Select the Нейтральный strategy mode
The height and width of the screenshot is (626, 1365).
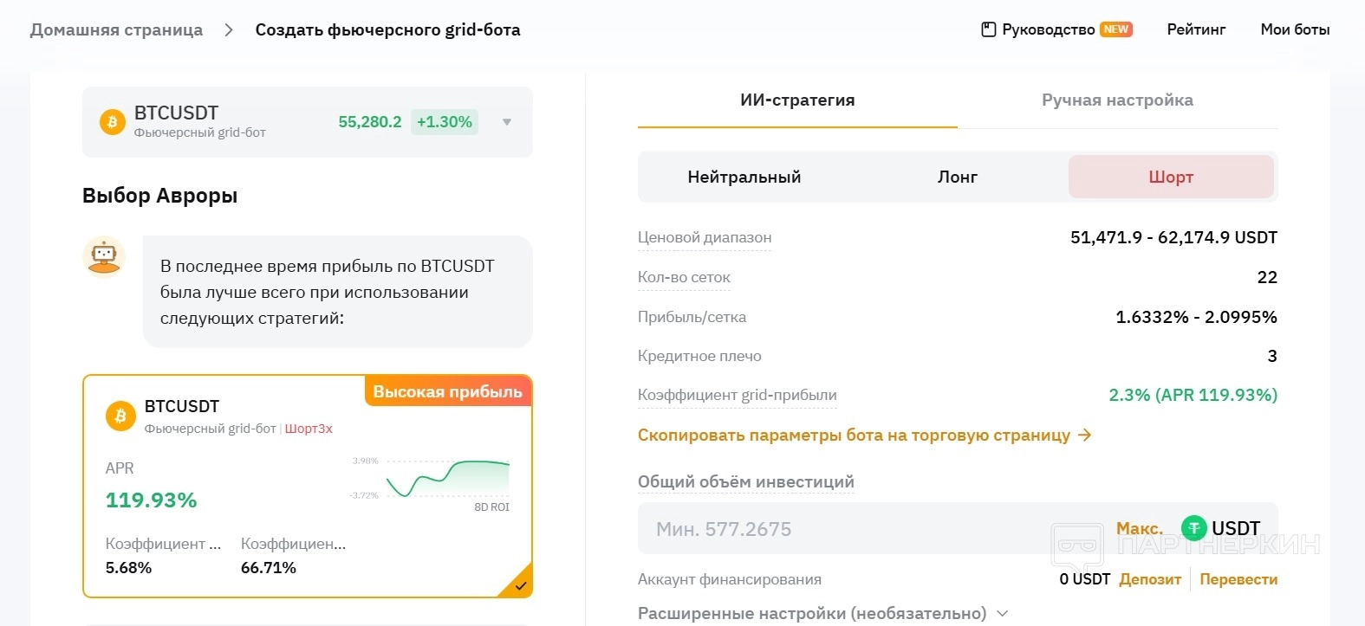coord(744,177)
